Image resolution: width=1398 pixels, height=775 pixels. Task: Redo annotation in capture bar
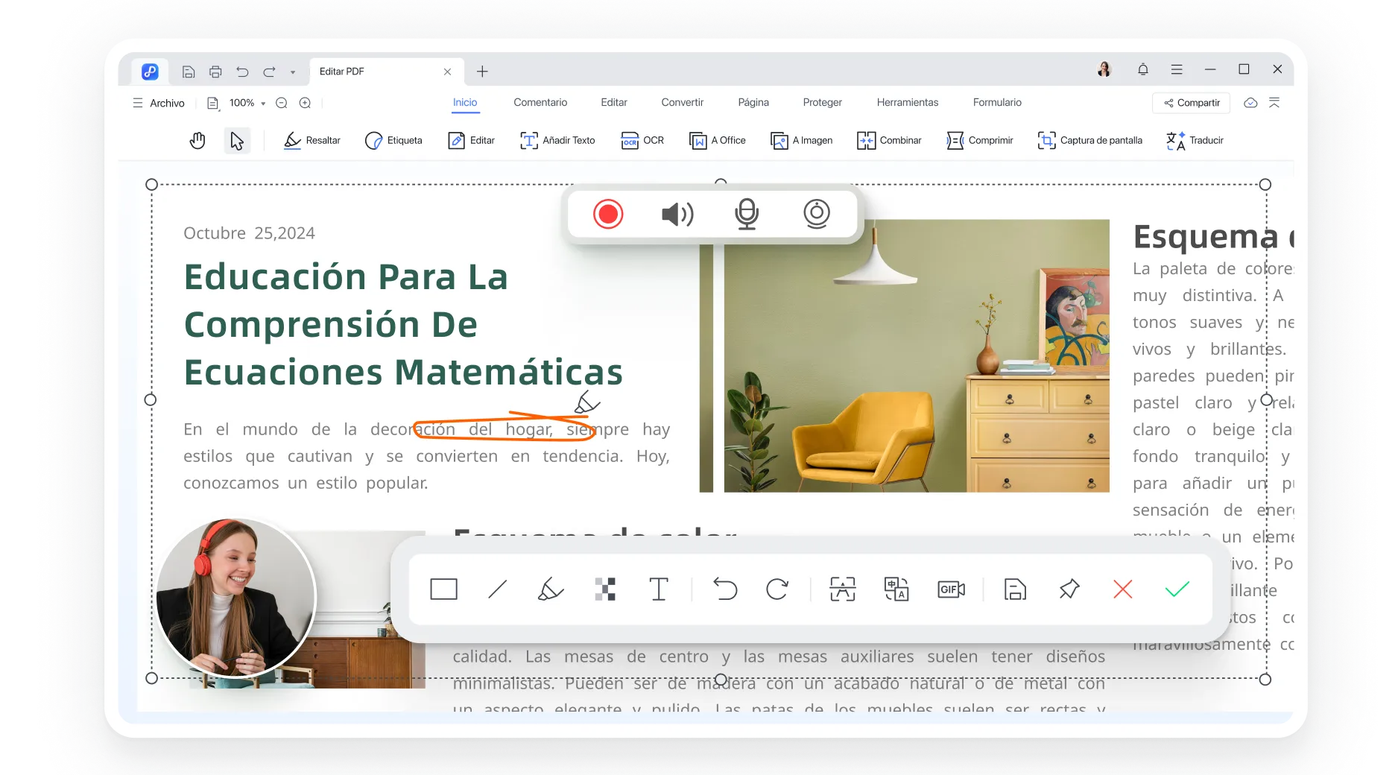point(777,589)
